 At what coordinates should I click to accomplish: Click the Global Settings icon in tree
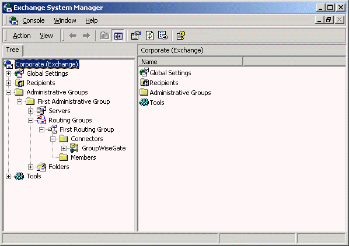pyautogui.click(x=19, y=73)
